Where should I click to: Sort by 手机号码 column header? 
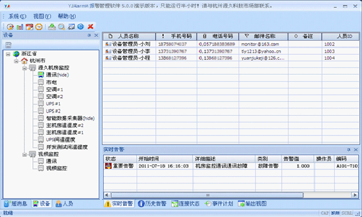[x=177, y=36]
